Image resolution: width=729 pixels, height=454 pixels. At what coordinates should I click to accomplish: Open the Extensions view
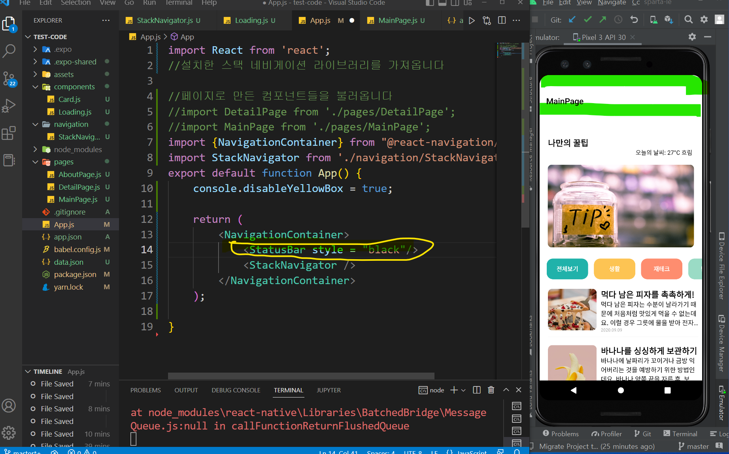click(x=9, y=133)
